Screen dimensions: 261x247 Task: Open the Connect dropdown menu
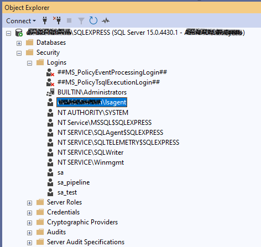21,21
